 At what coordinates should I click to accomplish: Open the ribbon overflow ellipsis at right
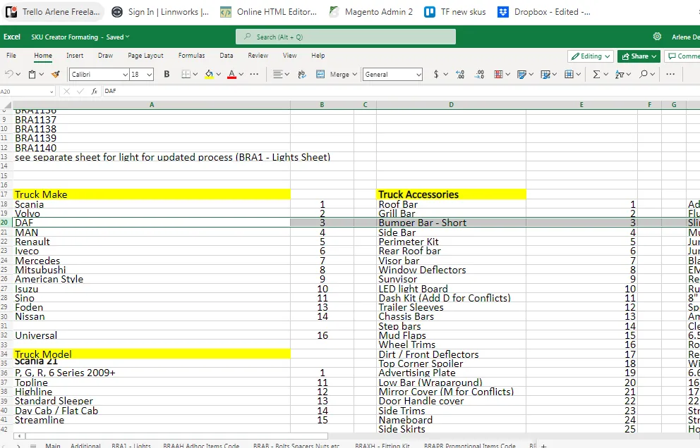[x=670, y=74]
